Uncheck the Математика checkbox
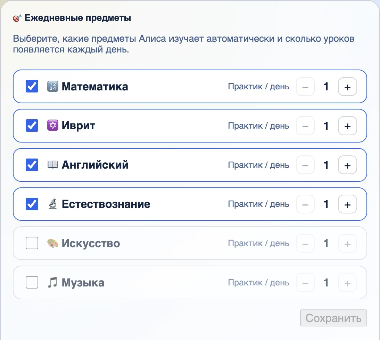 tap(32, 86)
